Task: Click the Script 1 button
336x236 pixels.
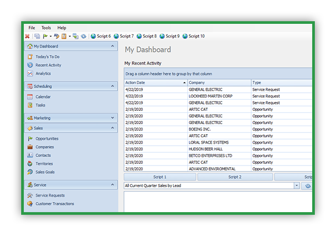Action: (x=160, y=177)
